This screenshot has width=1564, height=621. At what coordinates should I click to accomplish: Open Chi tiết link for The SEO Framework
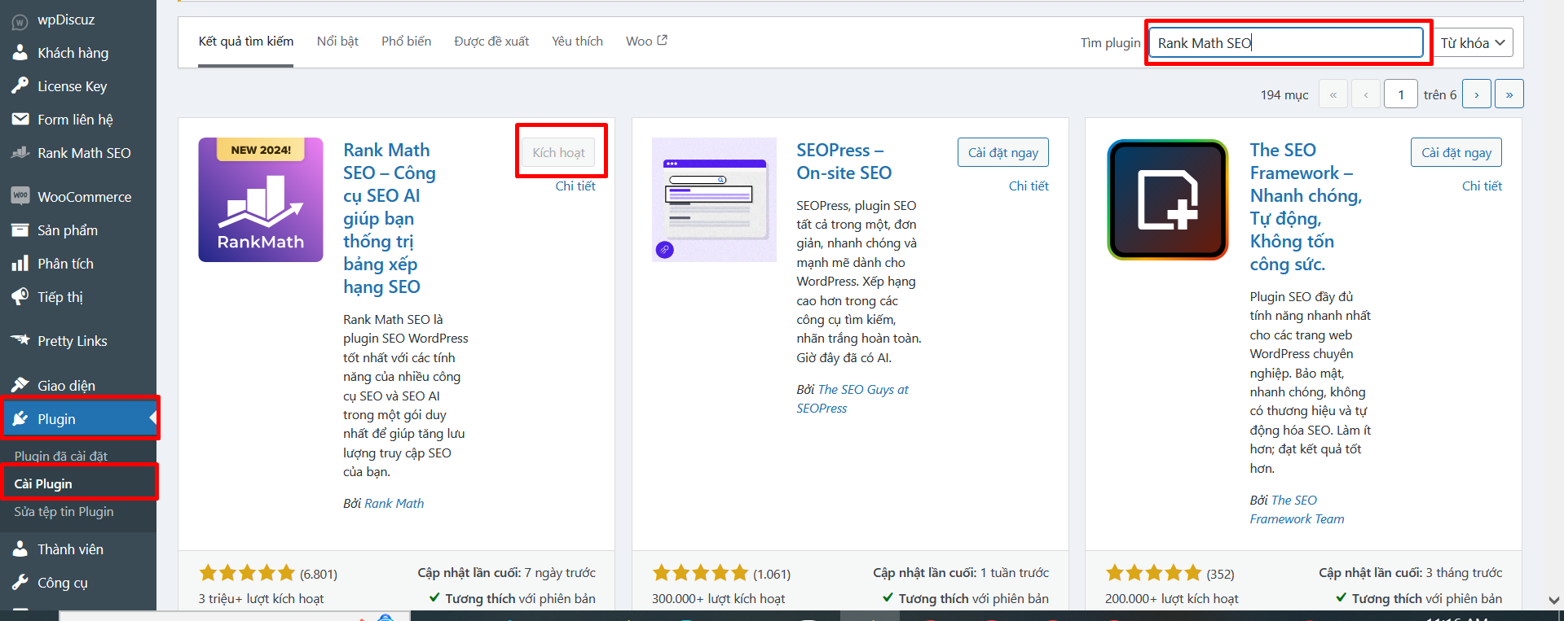click(1482, 186)
